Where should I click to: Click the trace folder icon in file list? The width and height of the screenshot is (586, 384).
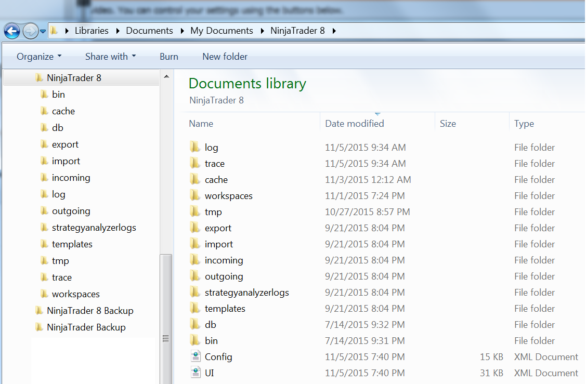[x=194, y=163]
